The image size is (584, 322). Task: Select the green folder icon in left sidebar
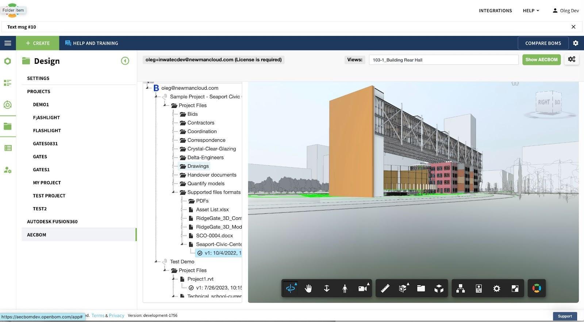coord(8,126)
